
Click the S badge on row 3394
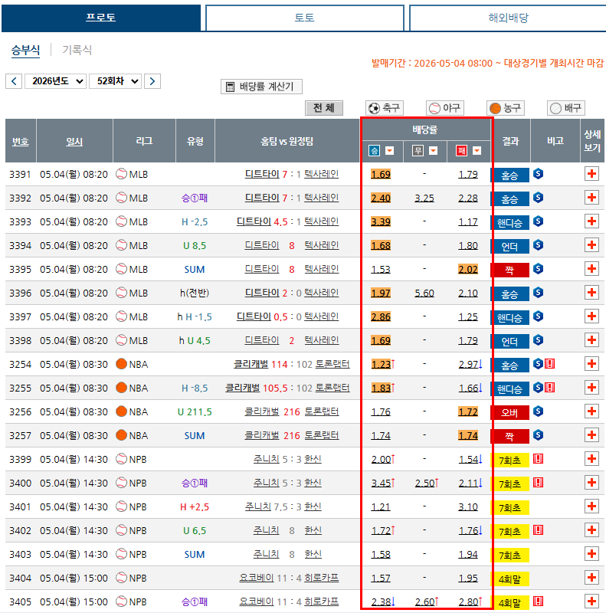(539, 245)
